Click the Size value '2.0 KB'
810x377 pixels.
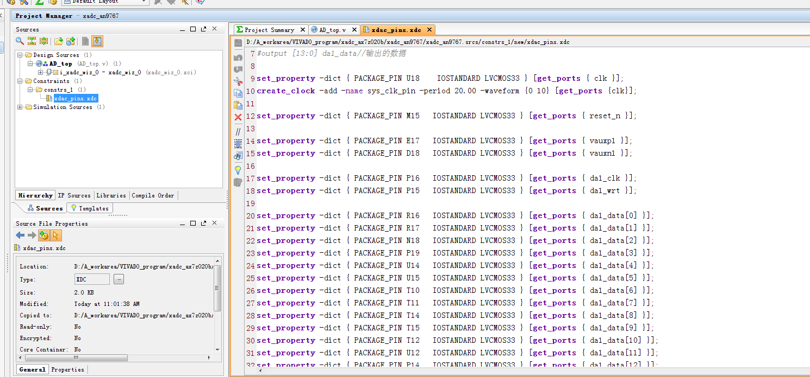[84, 292]
